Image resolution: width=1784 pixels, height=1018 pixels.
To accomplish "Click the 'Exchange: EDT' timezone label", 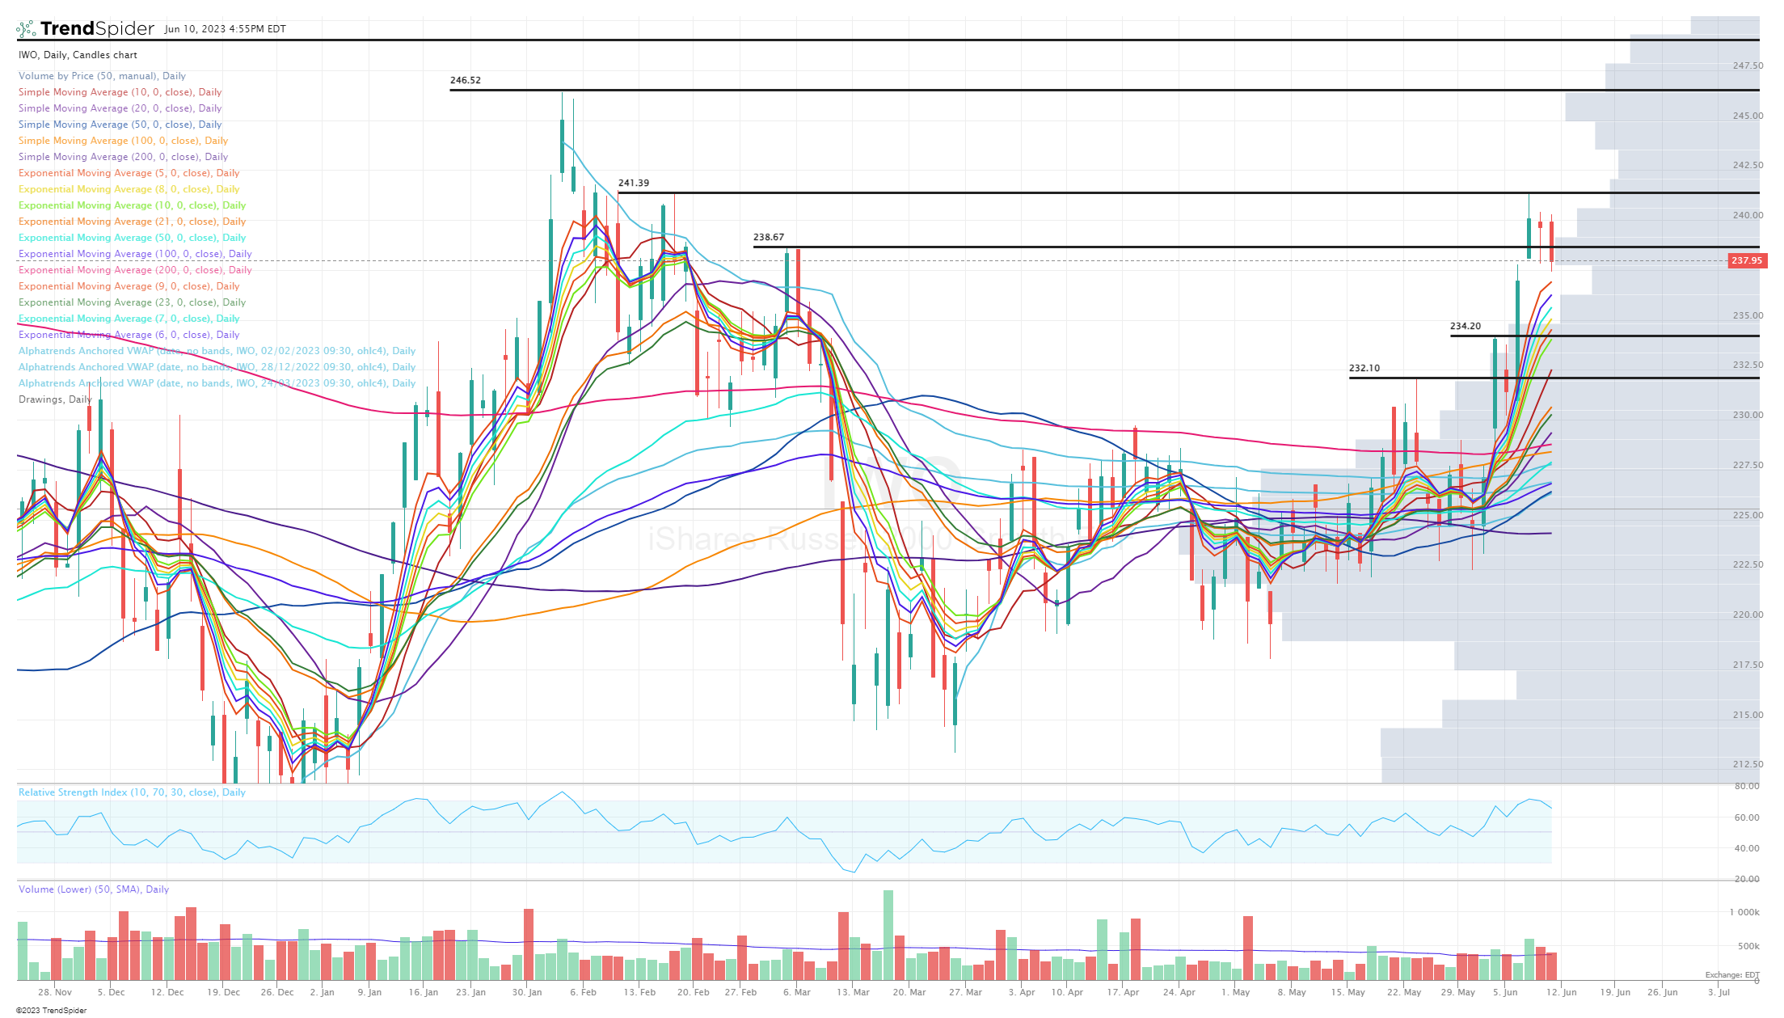I will [1732, 975].
